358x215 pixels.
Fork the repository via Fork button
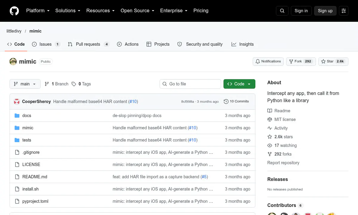coord(301,62)
